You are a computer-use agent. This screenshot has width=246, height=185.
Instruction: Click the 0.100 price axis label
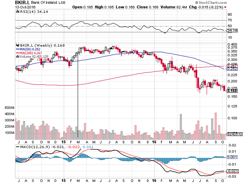click(x=232, y=118)
